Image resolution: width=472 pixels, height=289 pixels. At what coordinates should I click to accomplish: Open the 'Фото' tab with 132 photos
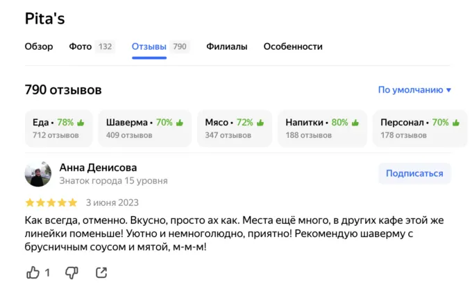click(91, 46)
